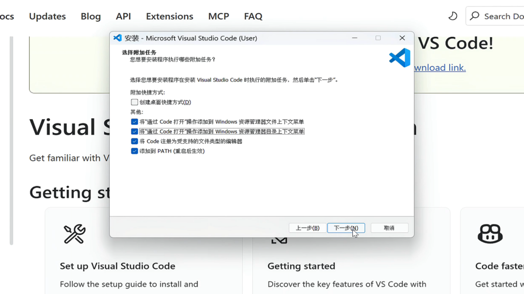Click the 上一步(B) back button
This screenshot has height=294, width=524.
(308, 228)
